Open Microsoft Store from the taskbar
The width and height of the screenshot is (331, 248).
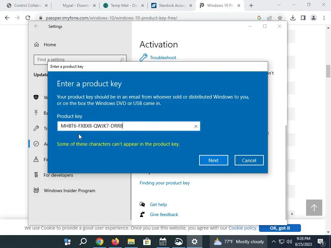(147, 242)
